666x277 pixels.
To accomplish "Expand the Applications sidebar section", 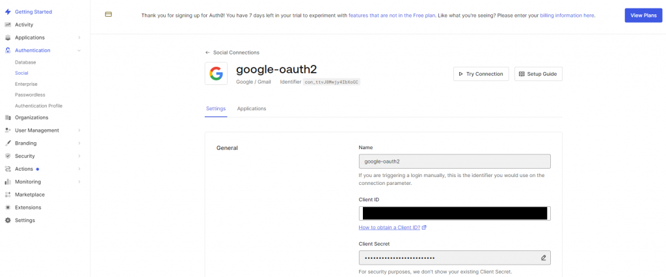I will coord(79,38).
